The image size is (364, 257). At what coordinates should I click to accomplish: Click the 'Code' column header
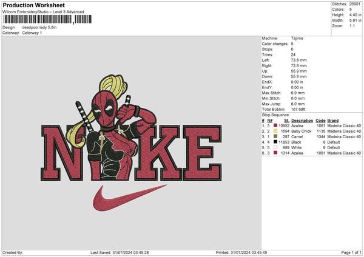pos(320,121)
